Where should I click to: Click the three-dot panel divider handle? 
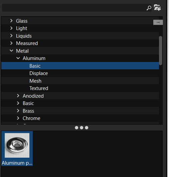[81, 128]
